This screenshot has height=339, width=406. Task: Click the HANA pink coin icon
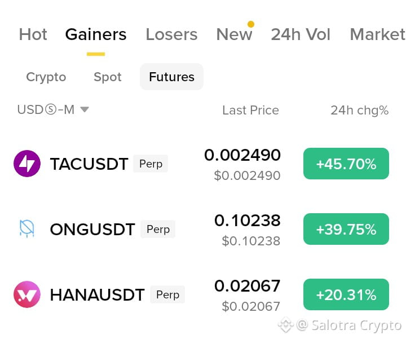tap(27, 294)
